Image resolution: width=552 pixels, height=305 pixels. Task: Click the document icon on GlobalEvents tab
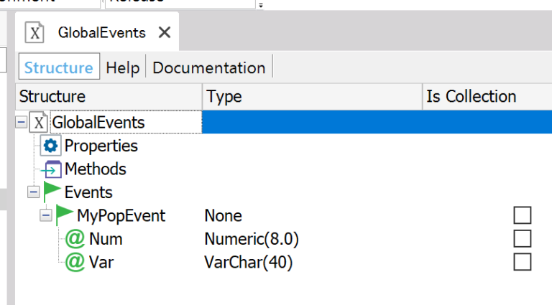[35, 32]
